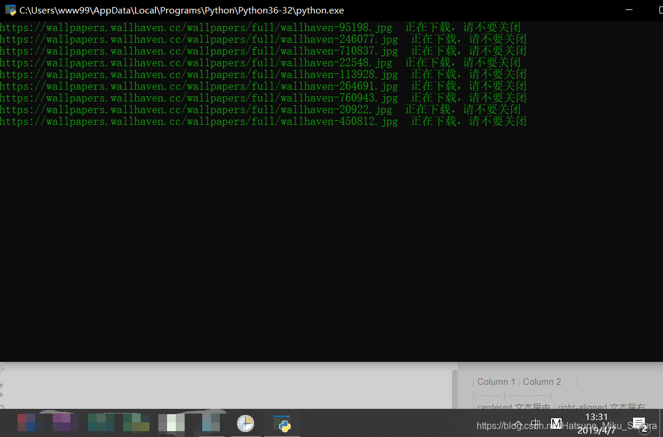Screen dimensions: 663x437
Task: Click the wallhaven-450812.jpg URL line
Action: (263, 121)
